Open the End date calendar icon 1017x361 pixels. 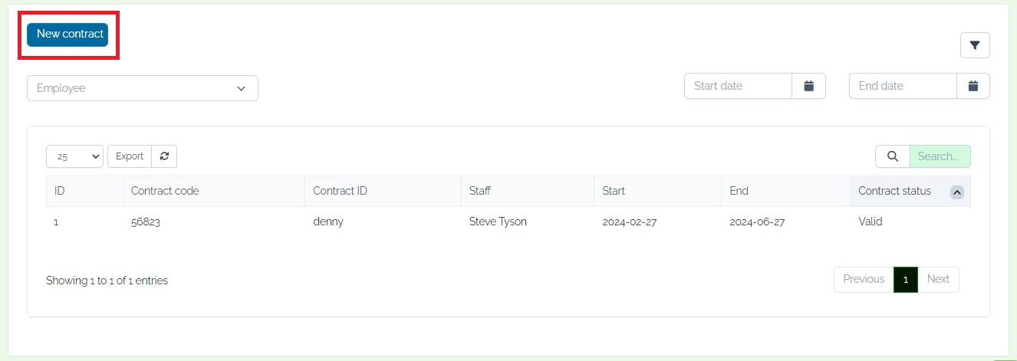coord(973,86)
